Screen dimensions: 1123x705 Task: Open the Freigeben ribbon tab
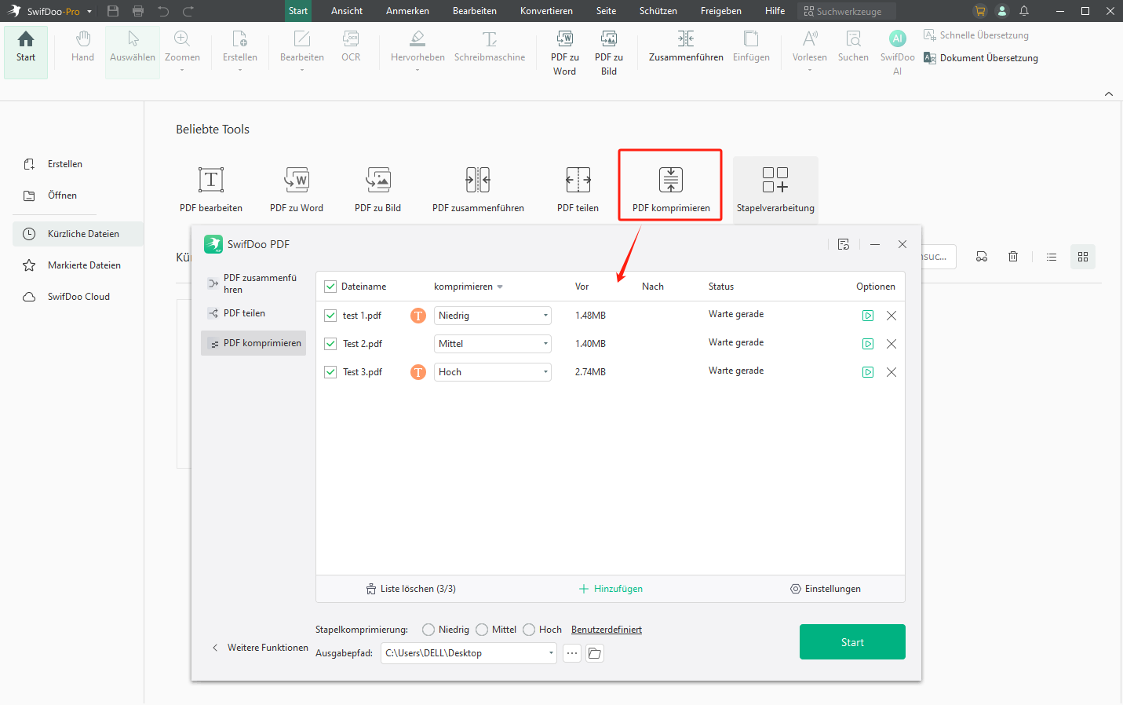coord(720,11)
